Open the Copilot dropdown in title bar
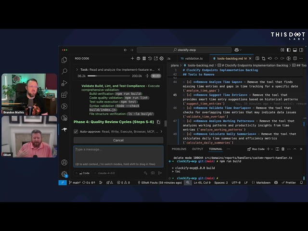The width and height of the screenshot is (308, 231). [x=238, y=50]
